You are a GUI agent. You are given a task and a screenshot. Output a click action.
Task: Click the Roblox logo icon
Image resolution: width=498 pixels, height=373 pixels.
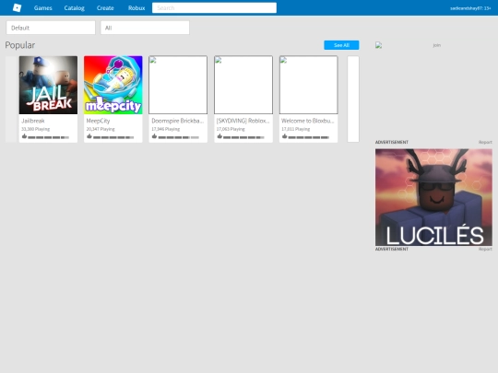[17, 7]
